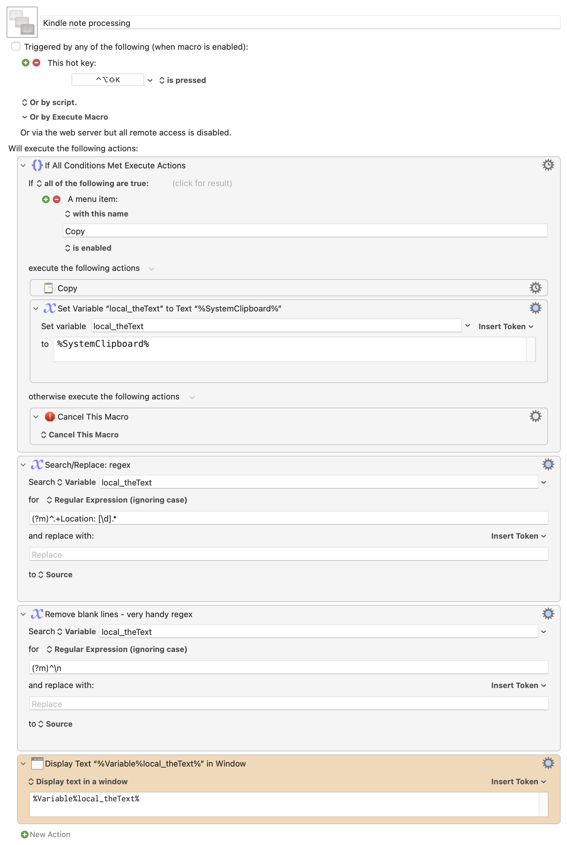Click the New Action button
Image resolution: width=567 pixels, height=845 pixels.
(x=46, y=834)
